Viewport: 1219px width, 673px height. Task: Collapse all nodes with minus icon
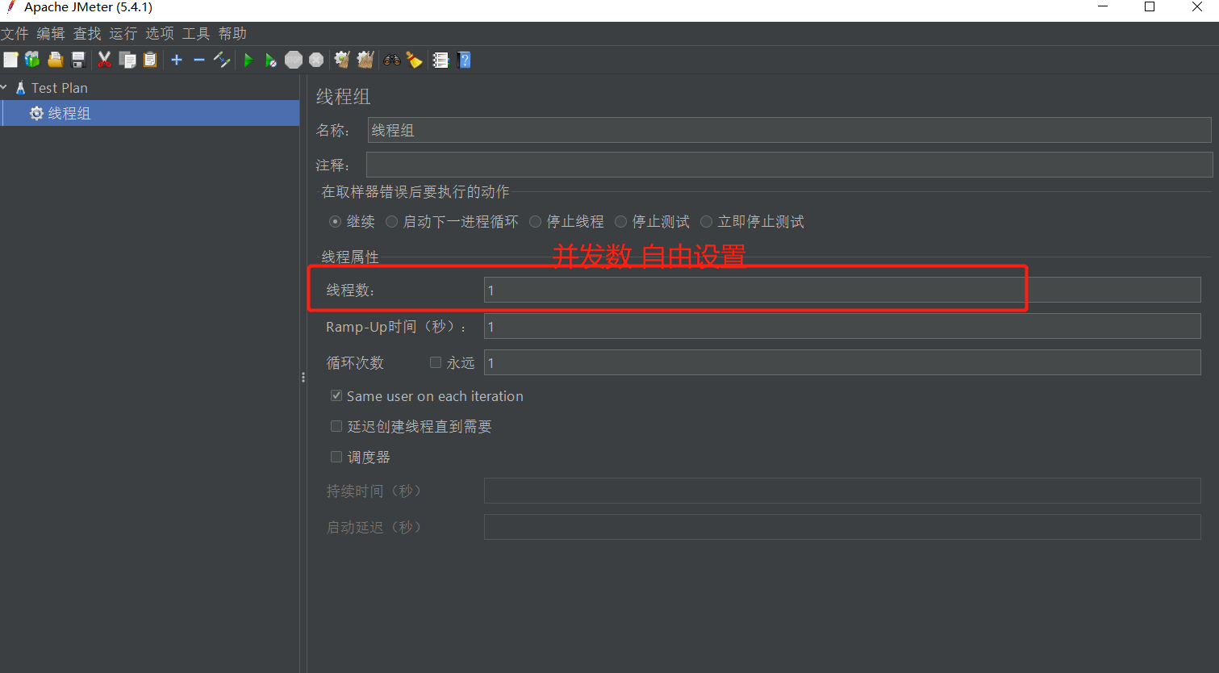(x=199, y=60)
